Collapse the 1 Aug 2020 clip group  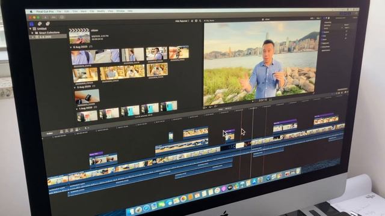point(77,109)
